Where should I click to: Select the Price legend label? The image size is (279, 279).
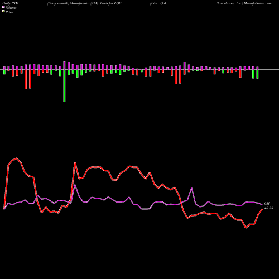coord(9,12)
